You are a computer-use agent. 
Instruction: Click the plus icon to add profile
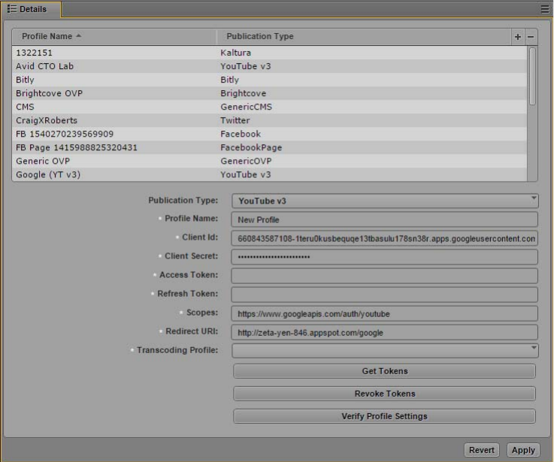tap(518, 37)
